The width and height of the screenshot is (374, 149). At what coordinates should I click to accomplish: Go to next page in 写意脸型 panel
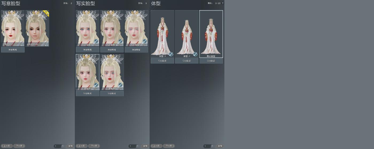tap(19, 146)
